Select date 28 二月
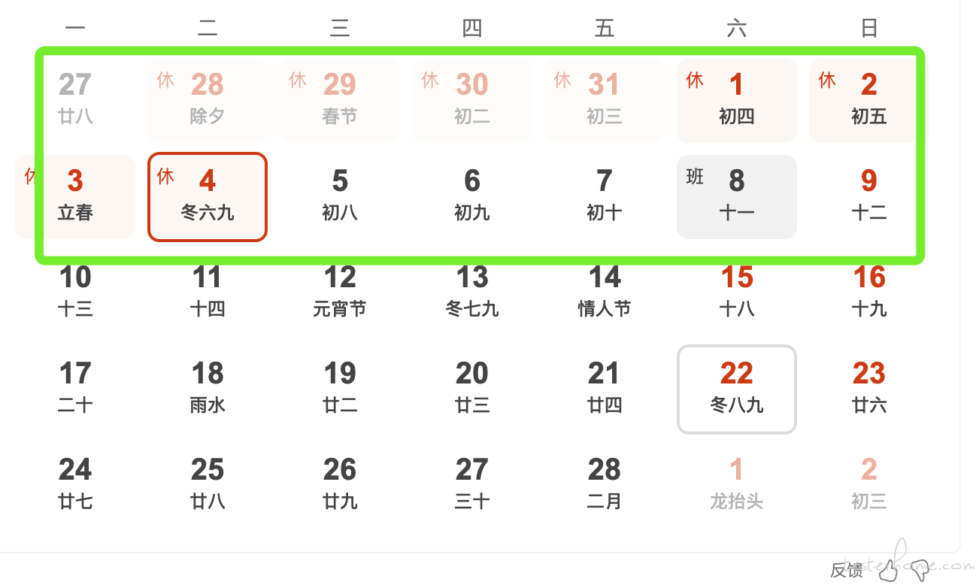The height and width of the screenshot is (585, 976). [x=605, y=486]
